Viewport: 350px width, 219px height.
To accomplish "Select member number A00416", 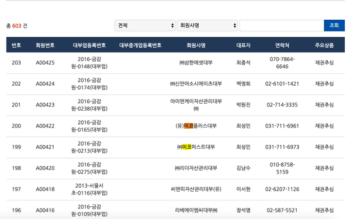I will tap(45, 210).
